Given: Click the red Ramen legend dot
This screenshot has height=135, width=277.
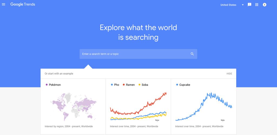Looking at the screenshot, I should (x=124, y=85).
